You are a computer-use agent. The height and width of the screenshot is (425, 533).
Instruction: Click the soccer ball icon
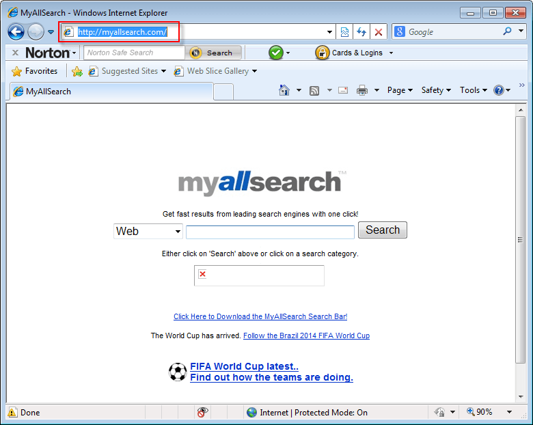(178, 372)
